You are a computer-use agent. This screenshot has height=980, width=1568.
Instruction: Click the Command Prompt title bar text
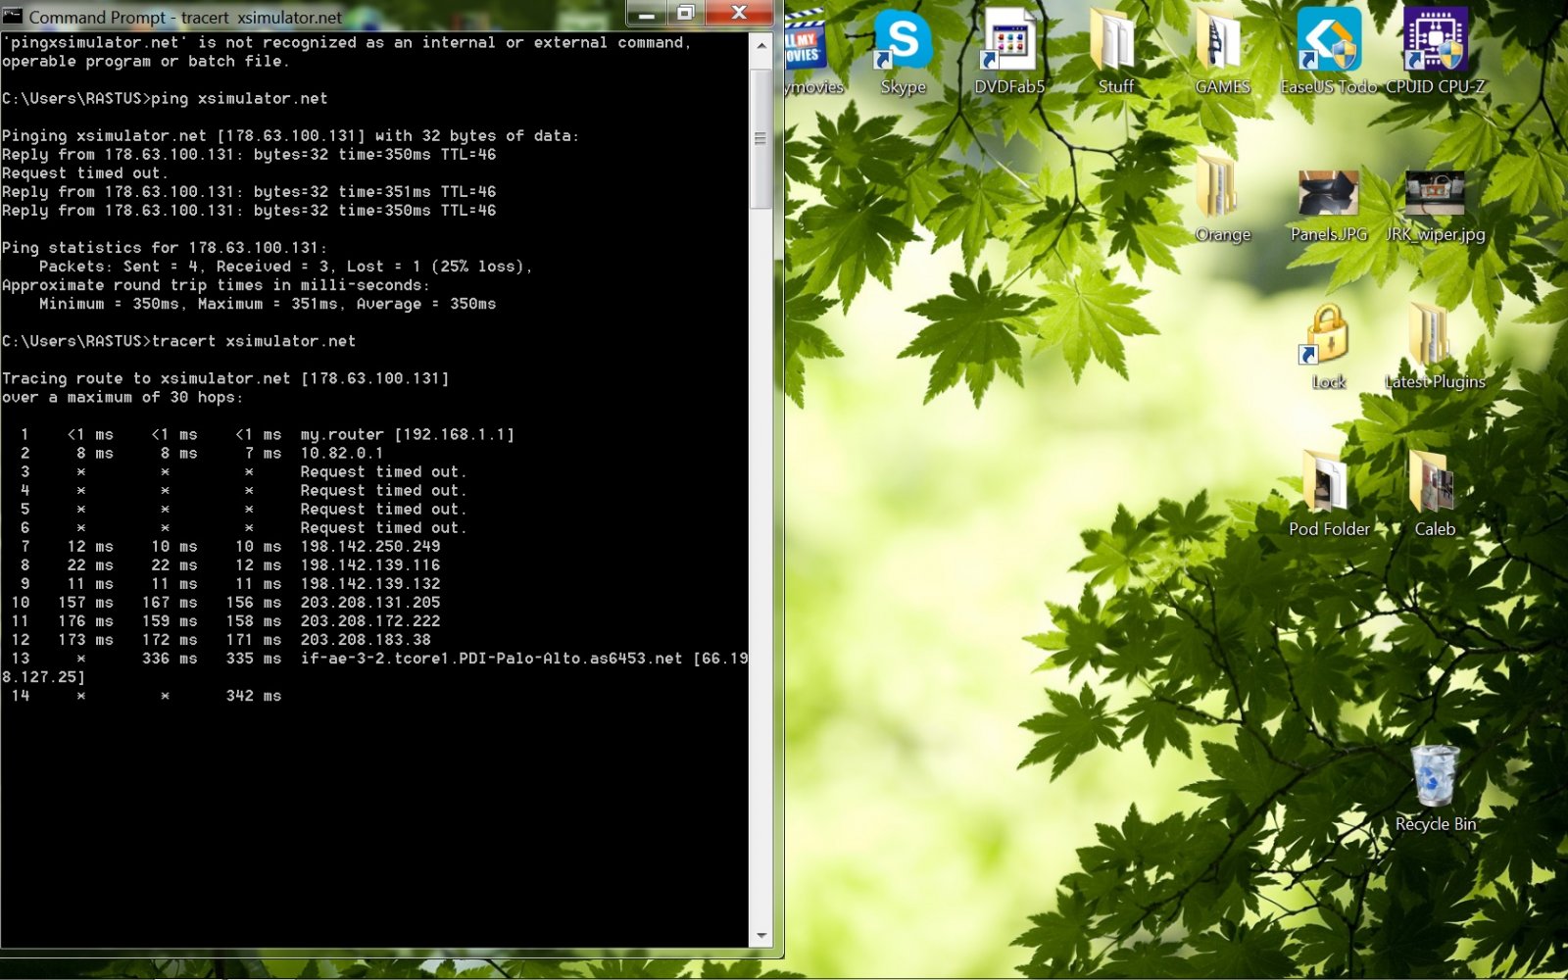click(185, 18)
